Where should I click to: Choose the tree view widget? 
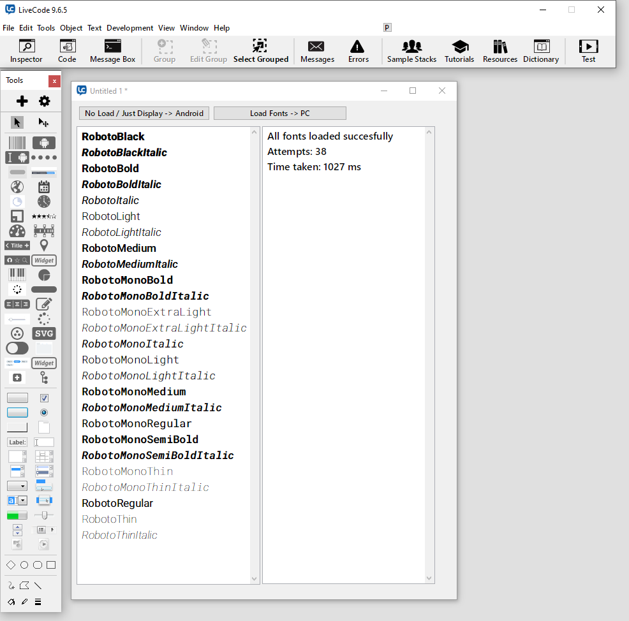(x=44, y=377)
